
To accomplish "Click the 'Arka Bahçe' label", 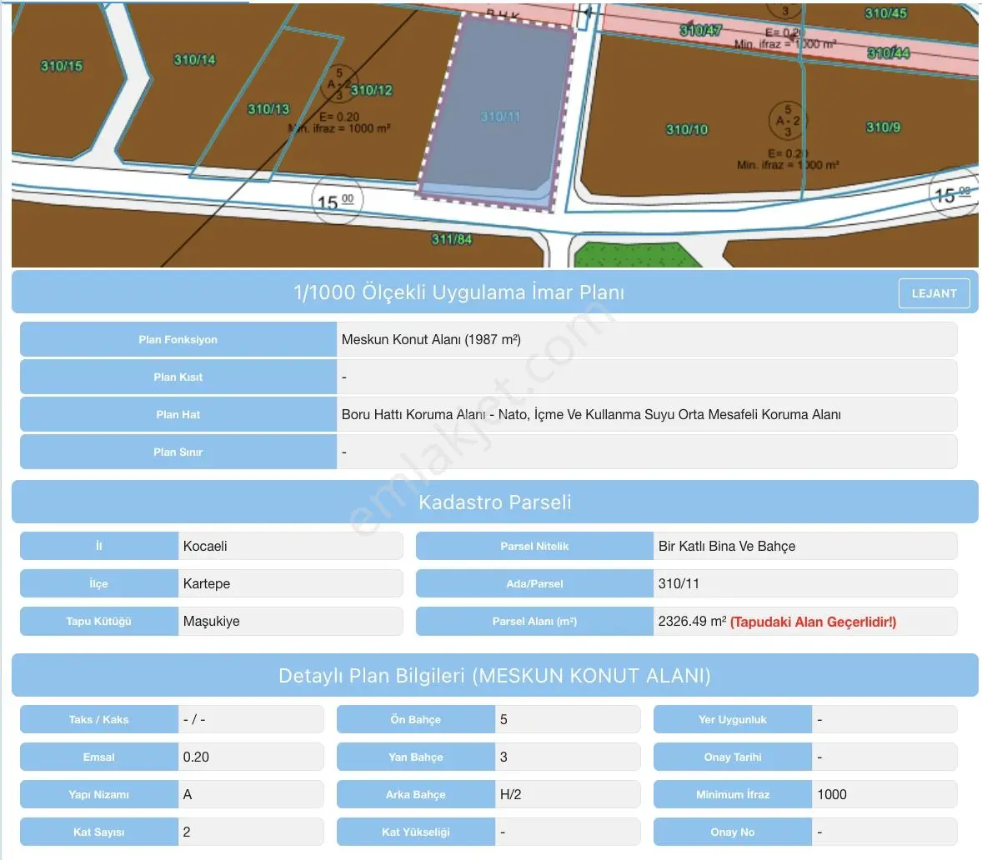I will coord(416,794).
